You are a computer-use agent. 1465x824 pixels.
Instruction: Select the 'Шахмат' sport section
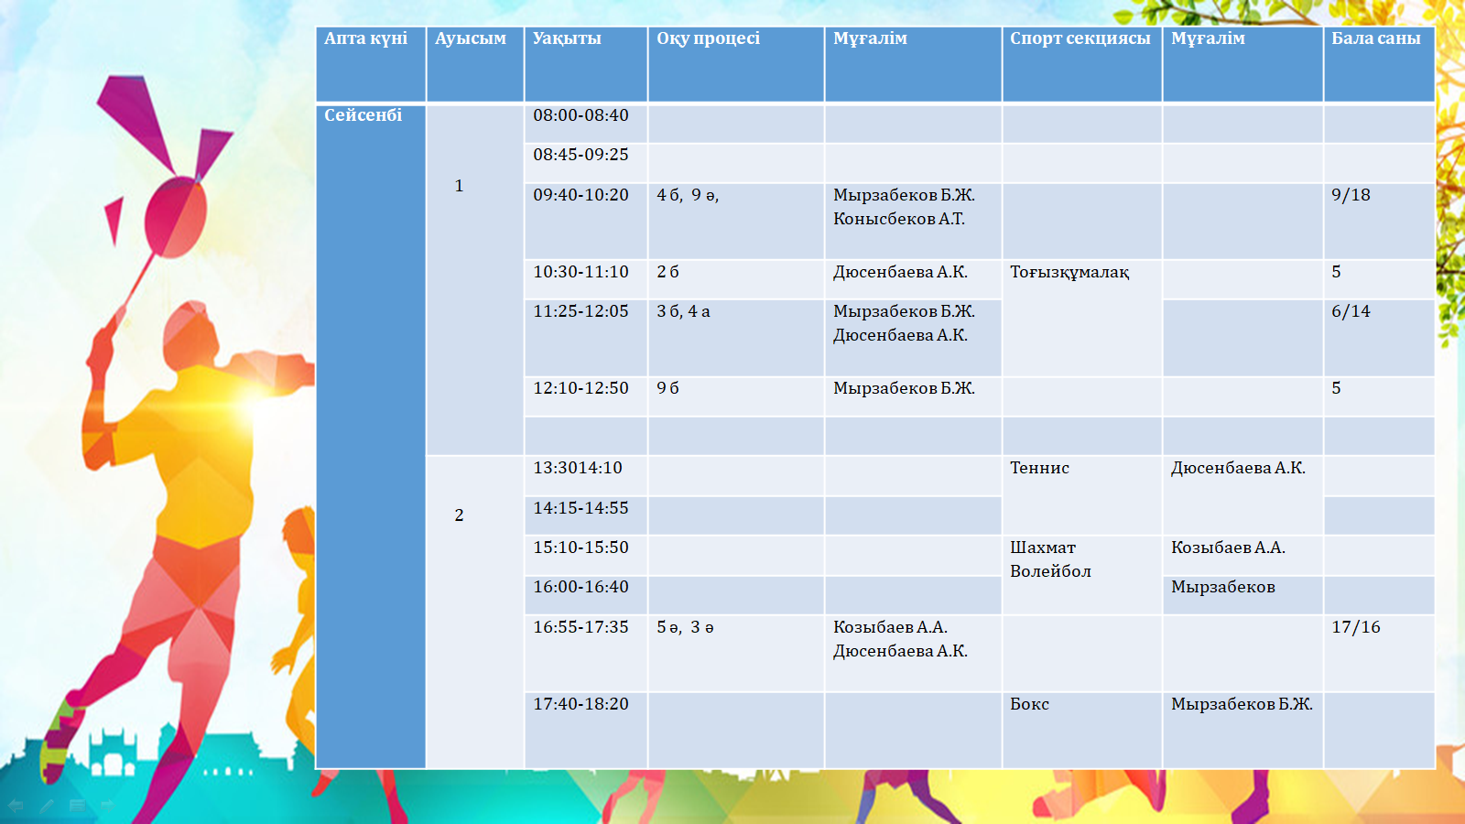(1043, 548)
